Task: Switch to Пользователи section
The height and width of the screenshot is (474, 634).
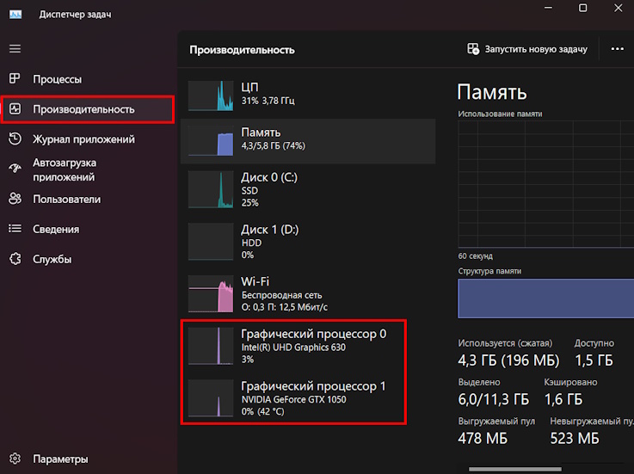Action: pyautogui.click(x=88, y=199)
